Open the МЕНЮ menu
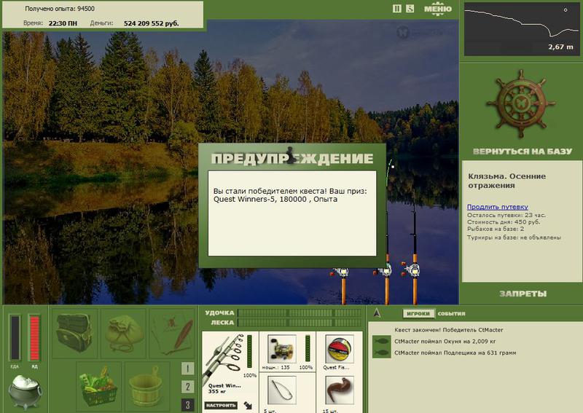This screenshot has height=413, width=583. click(x=438, y=9)
